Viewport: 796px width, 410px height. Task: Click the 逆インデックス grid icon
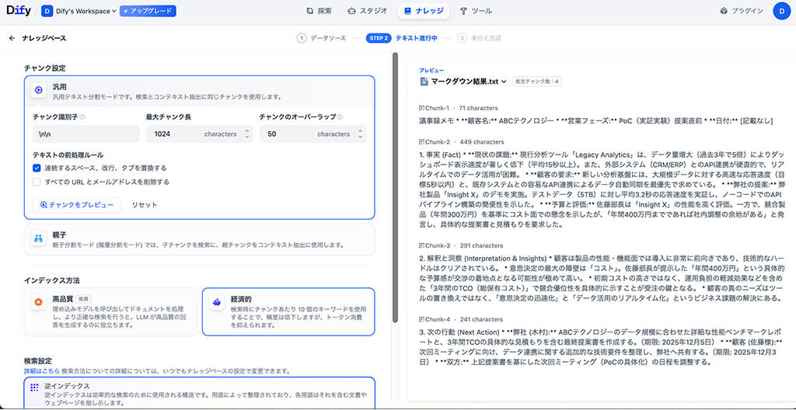tap(34, 387)
